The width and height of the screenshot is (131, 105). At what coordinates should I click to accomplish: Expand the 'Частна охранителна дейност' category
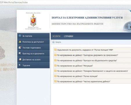click(92, 81)
